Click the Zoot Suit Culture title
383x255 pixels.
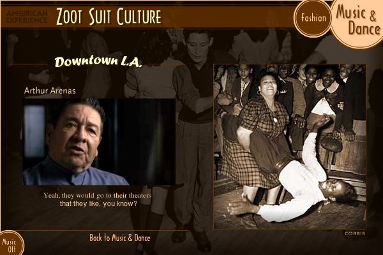[x=109, y=17]
